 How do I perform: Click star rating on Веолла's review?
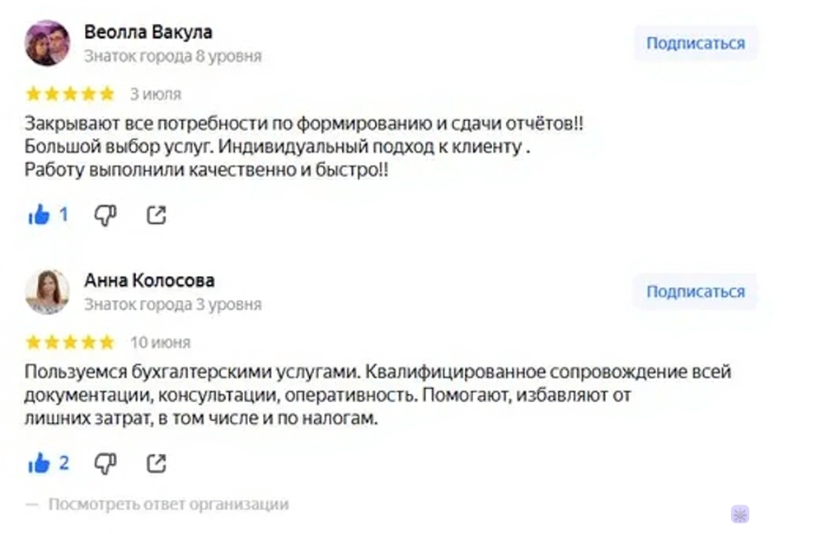(x=70, y=94)
